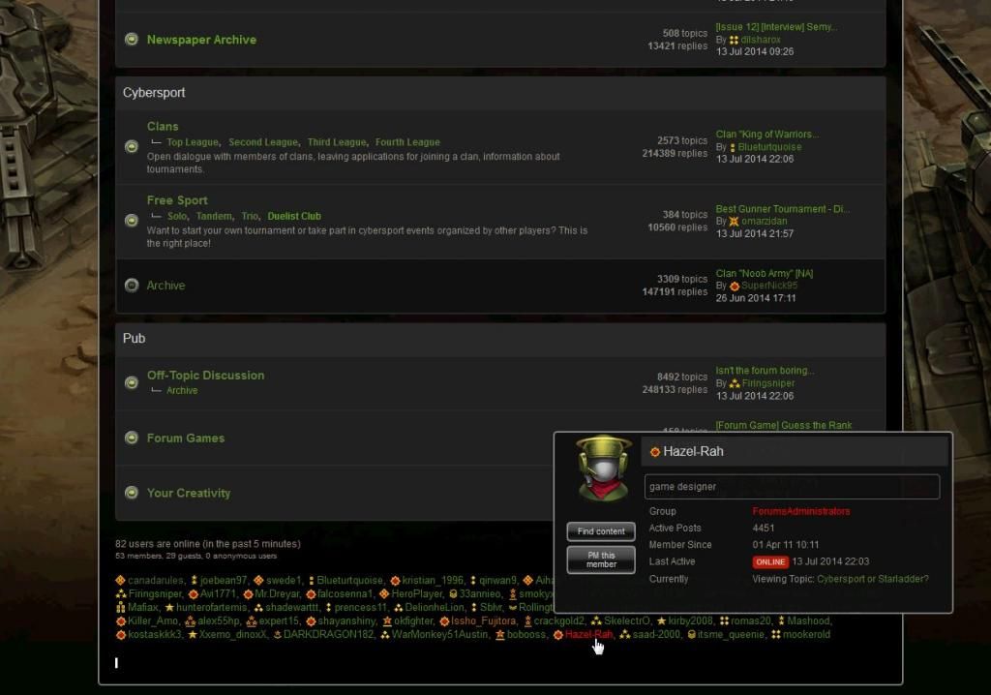Click the rank icon beside the Hazel-Rah popup title
This screenshot has height=695, width=991.
pyautogui.click(x=655, y=452)
